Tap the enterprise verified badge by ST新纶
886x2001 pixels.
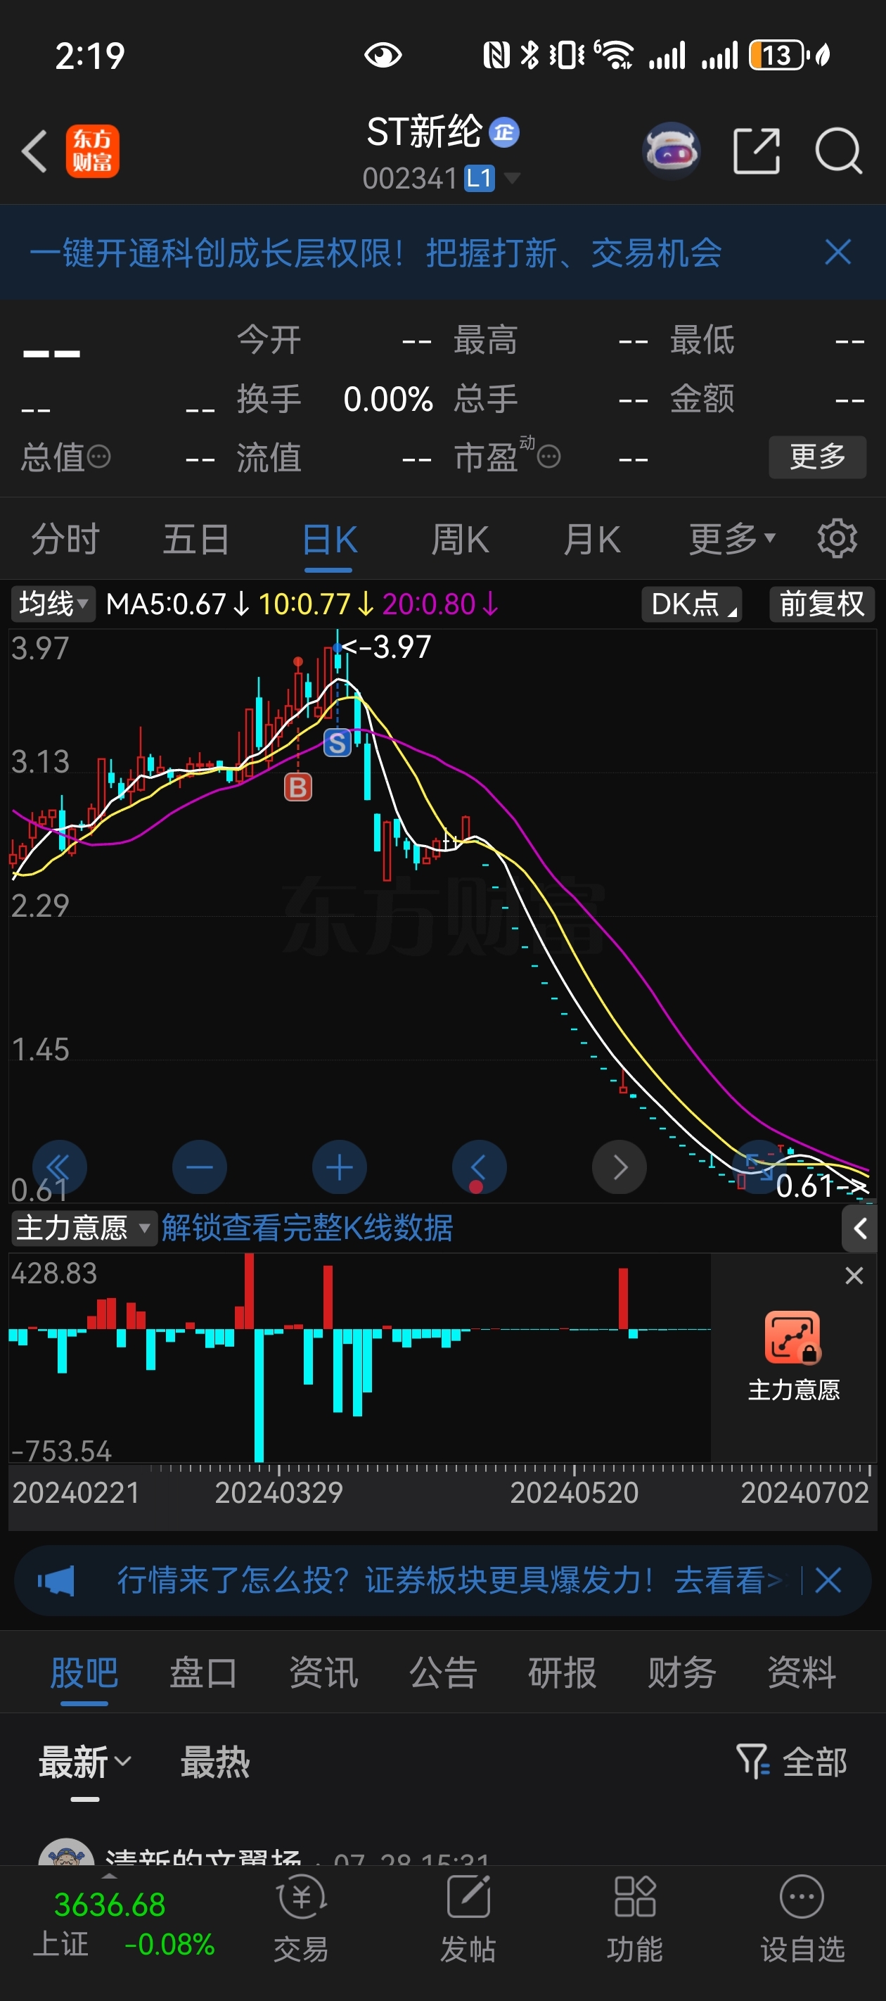[x=504, y=133]
